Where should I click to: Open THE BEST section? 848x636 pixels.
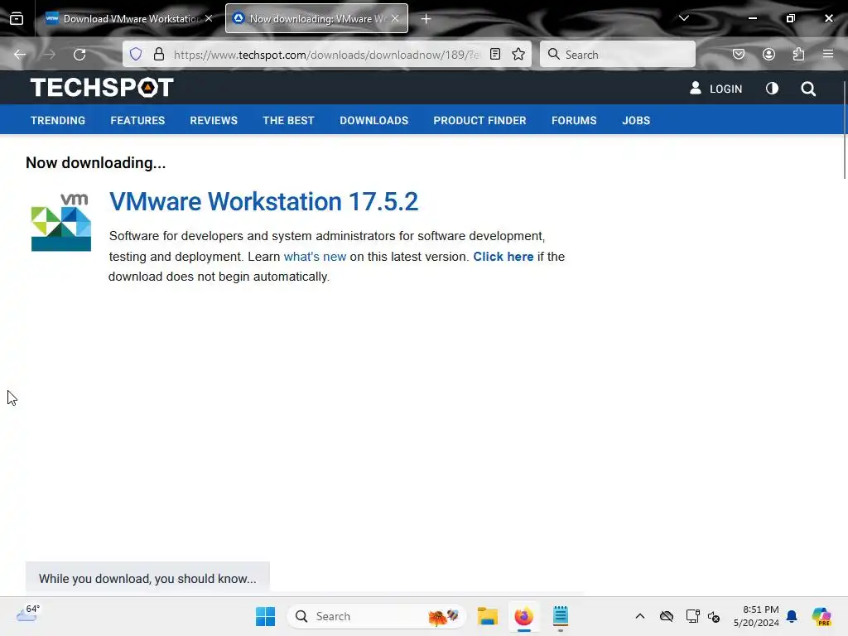pyautogui.click(x=288, y=121)
